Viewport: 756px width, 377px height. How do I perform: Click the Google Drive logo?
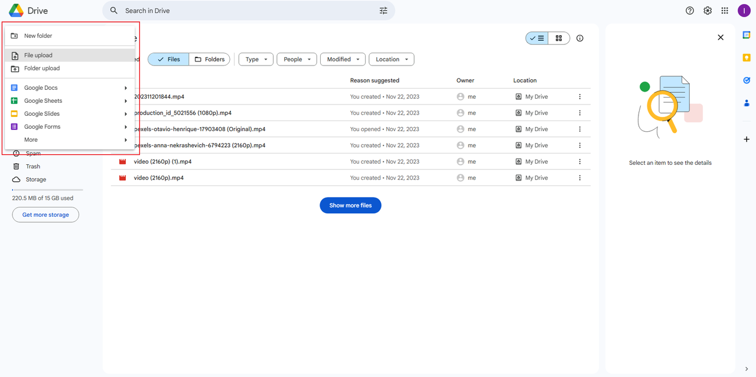click(x=16, y=11)
